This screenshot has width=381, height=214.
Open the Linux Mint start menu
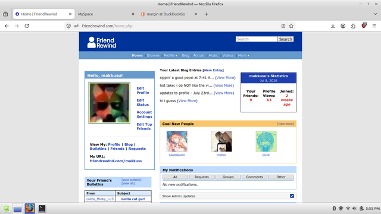(x=6, y=209)
